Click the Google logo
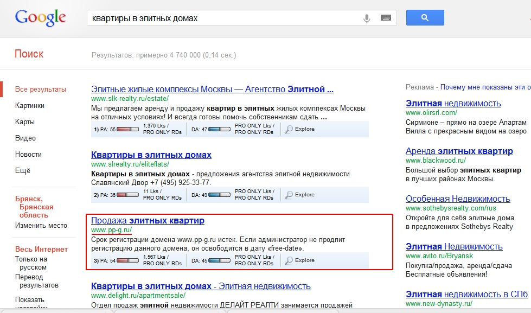Viewport: 531px width, 313px height. (x=40, y=17)
